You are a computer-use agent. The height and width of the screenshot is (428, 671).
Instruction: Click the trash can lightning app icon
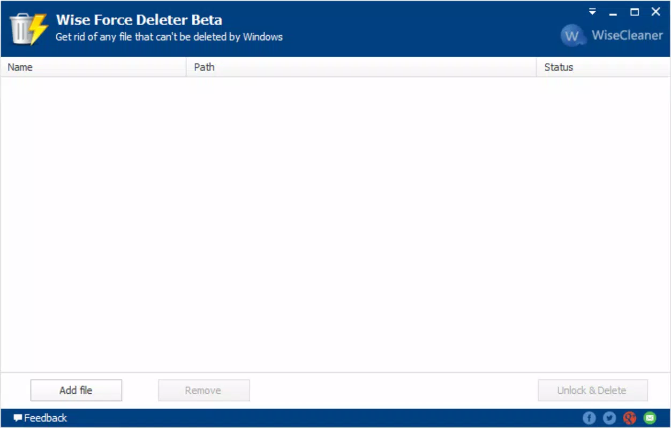click(x=29, y=29)
